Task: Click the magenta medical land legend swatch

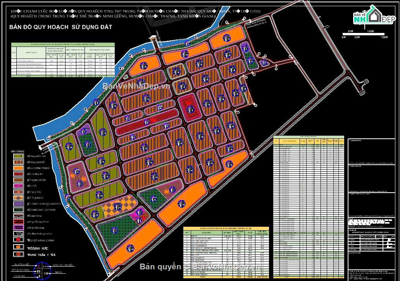Action: point(19,185)
